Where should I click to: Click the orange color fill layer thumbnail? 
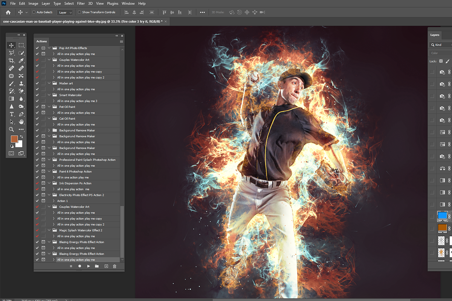click(x=442, y=228)
